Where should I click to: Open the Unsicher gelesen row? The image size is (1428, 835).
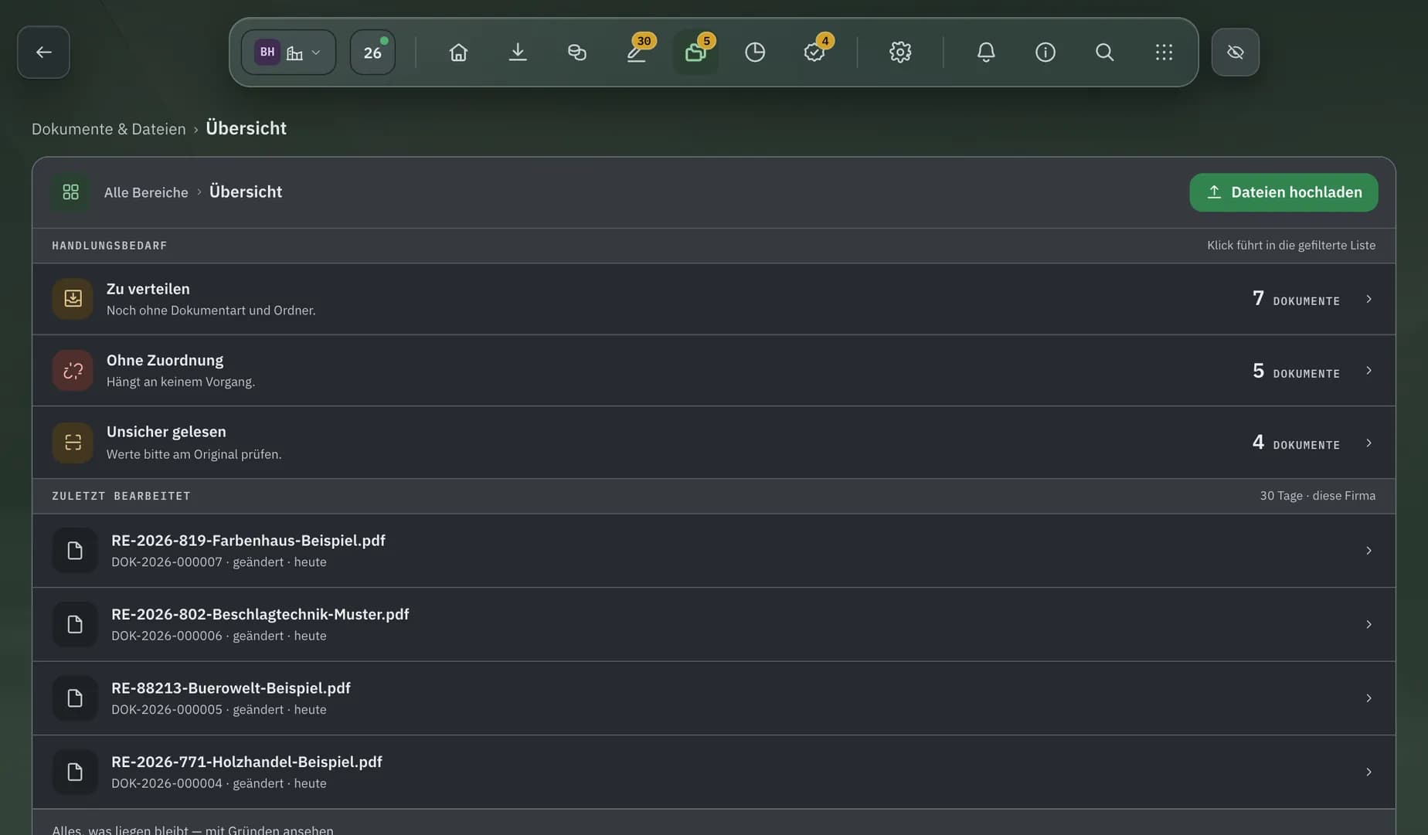(x=713, y=443)
